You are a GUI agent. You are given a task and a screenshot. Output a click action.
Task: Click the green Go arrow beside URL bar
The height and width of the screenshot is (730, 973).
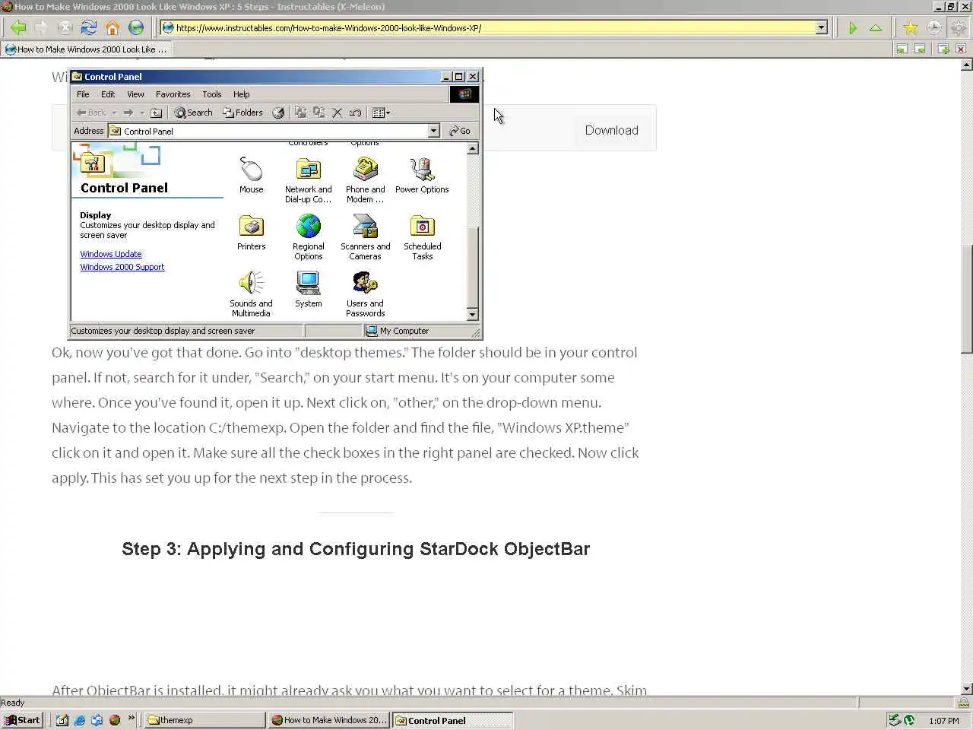853,28
